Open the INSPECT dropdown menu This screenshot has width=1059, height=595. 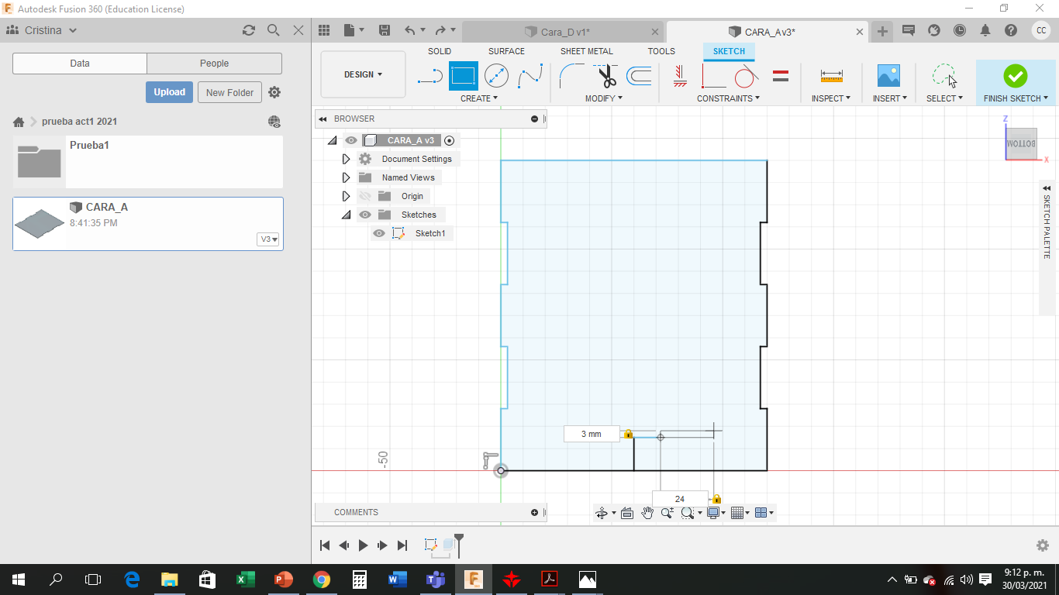(831, 98)
